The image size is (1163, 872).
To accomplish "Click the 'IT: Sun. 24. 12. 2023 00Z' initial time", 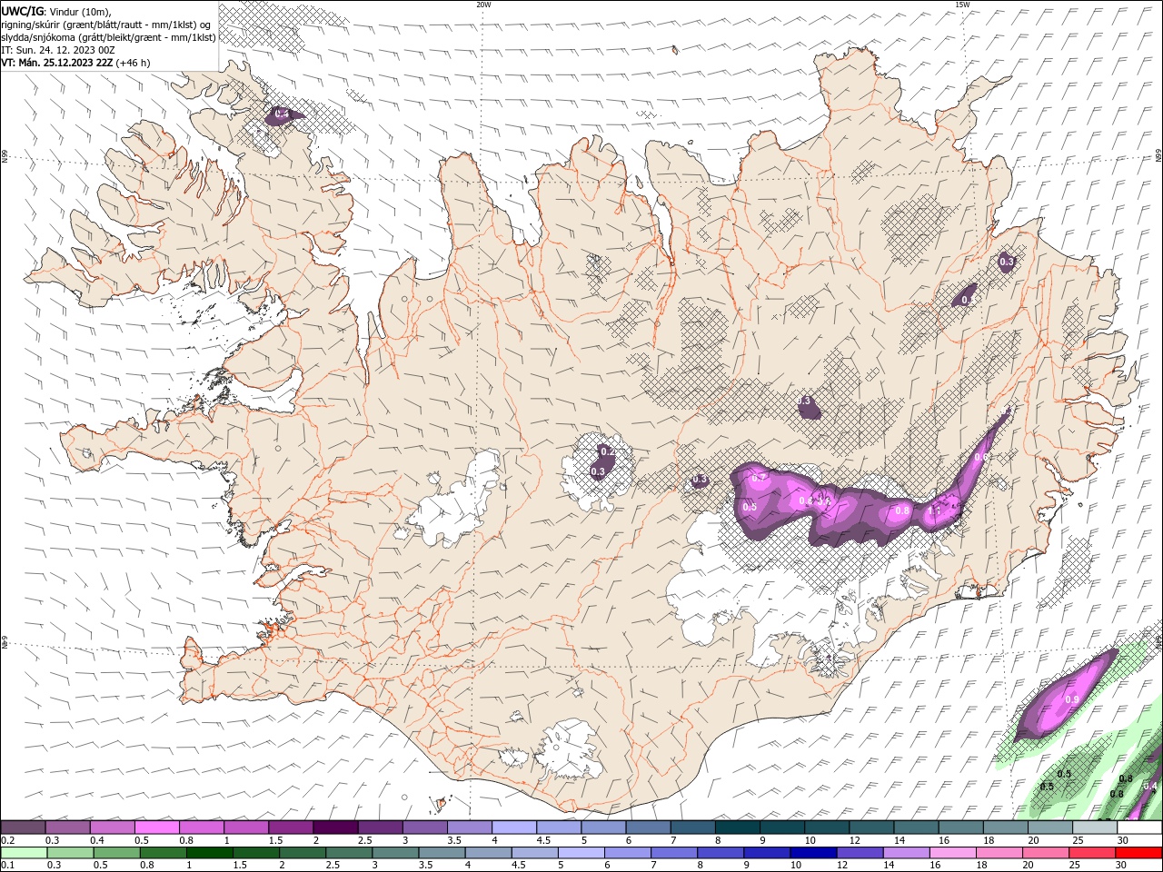I will point(56,50).
